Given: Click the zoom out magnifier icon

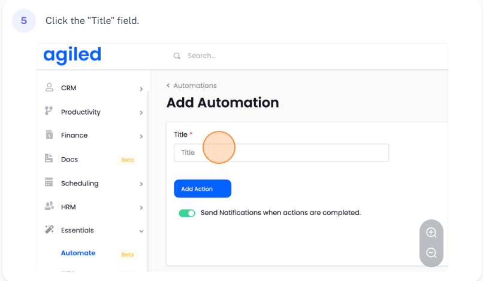Looking at the screenshot, I should coord(431,253).
